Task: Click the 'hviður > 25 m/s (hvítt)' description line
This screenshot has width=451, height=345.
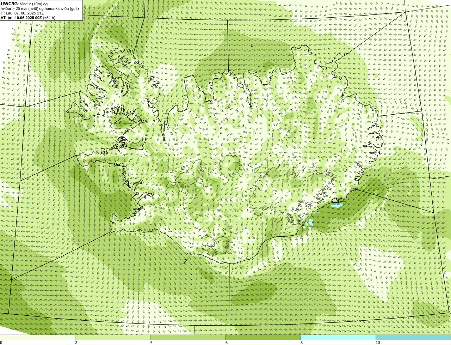Action: 40,8
